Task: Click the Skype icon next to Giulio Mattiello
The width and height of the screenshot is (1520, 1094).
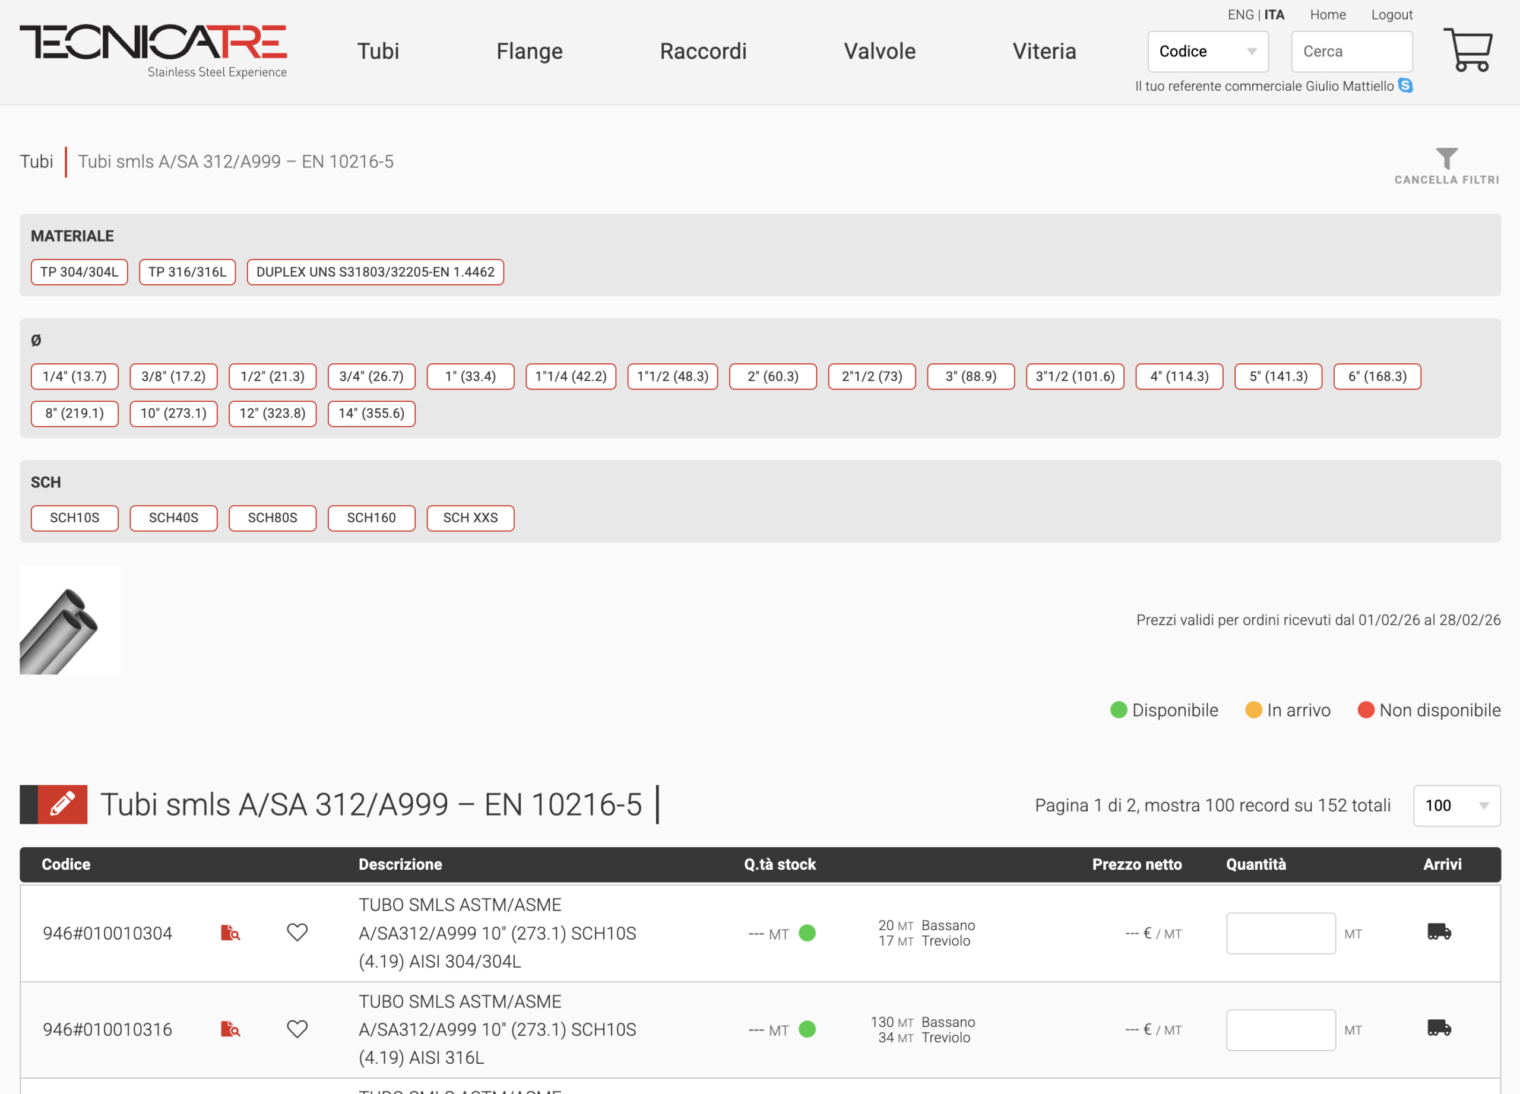Action: pyautogui.click(x=1405, y=85)
